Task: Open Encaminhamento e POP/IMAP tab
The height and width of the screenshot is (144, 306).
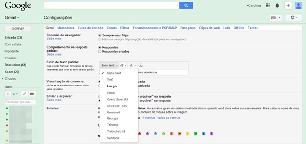Action: (155, 28)
